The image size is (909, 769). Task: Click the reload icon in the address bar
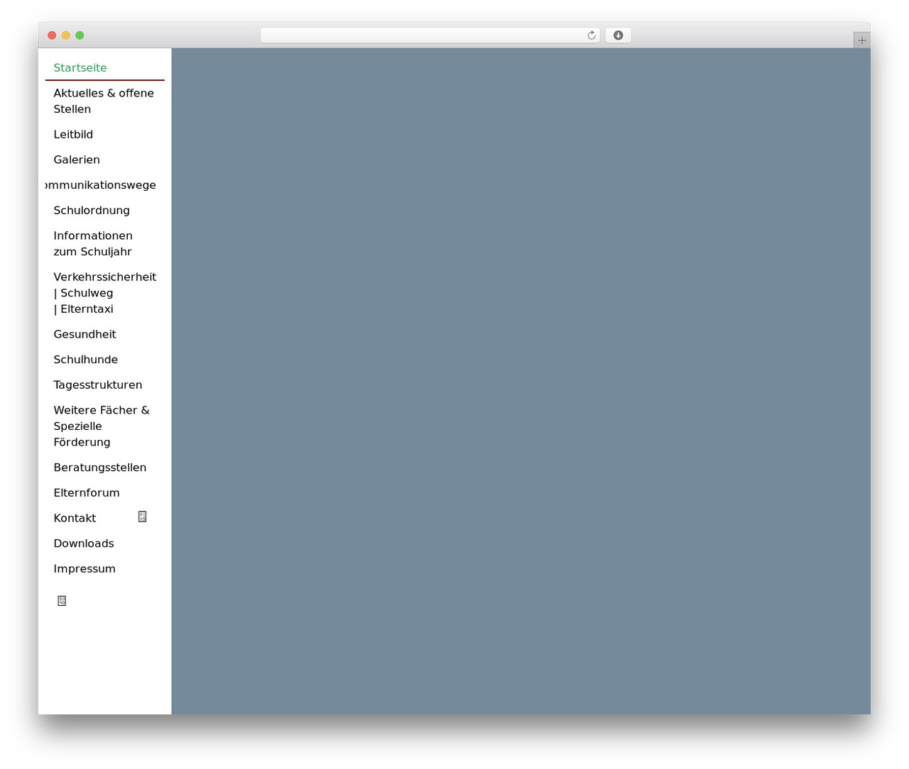(x=591, y=35)
